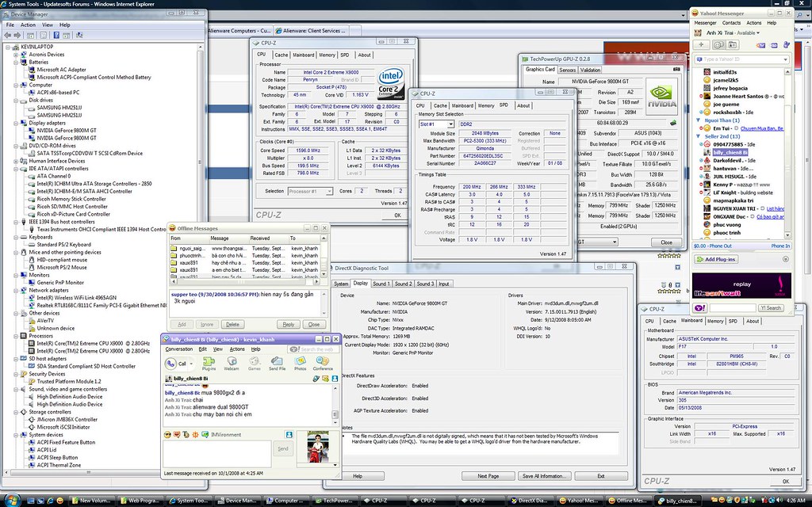Click the Add Plug-ins button
The height and width of the screenshot is (507, 812).
[x=716, y=259]
